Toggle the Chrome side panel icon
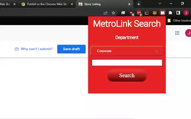The height and width of the screenshot is (119, 191). (x=178, y=13)
